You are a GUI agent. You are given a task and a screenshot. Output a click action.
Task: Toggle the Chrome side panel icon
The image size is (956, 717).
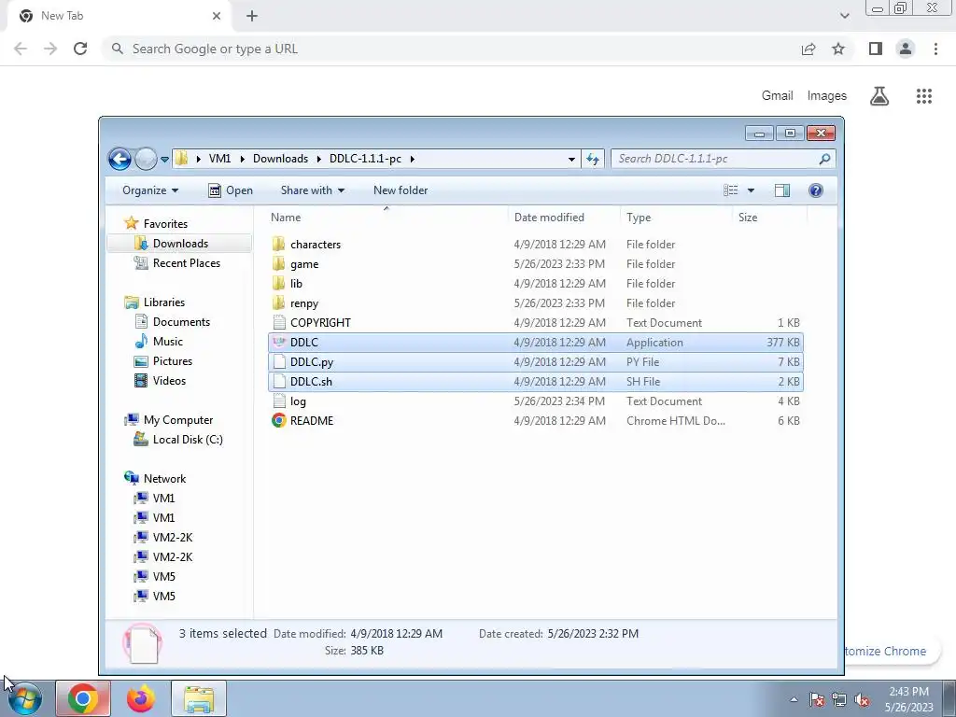876,49
